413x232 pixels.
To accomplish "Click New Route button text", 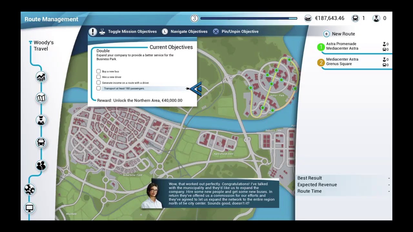I will coord(343,34).
